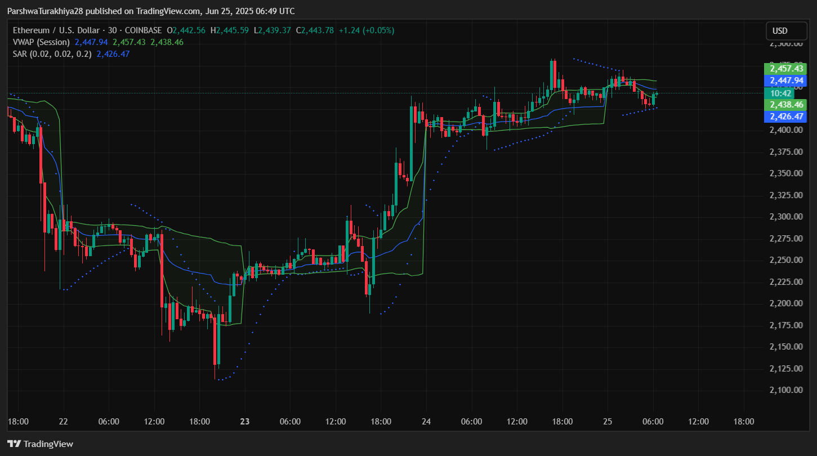Click the date label 25 on time axis
This screenshot has width=817, height=456.
pyautogui.click(x=608, y=421)
